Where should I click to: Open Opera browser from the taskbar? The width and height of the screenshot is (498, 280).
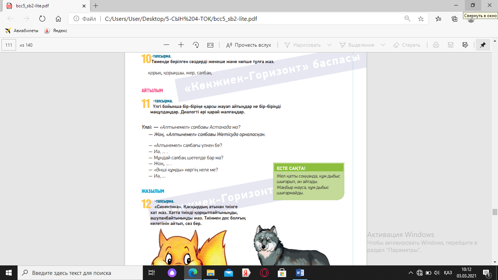tap(264, 273)
